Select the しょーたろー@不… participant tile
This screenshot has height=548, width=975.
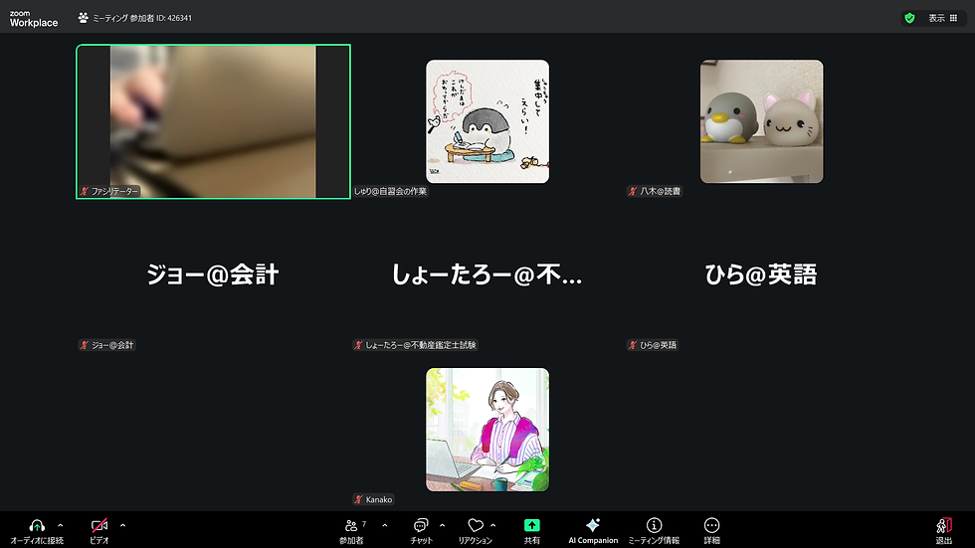[487, 275]
